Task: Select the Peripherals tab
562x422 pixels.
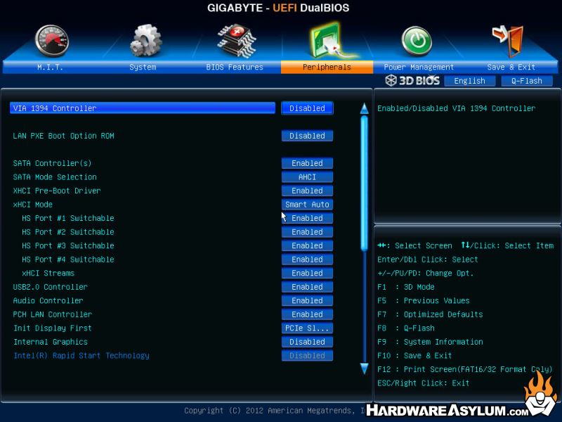Action: point(327,67)
